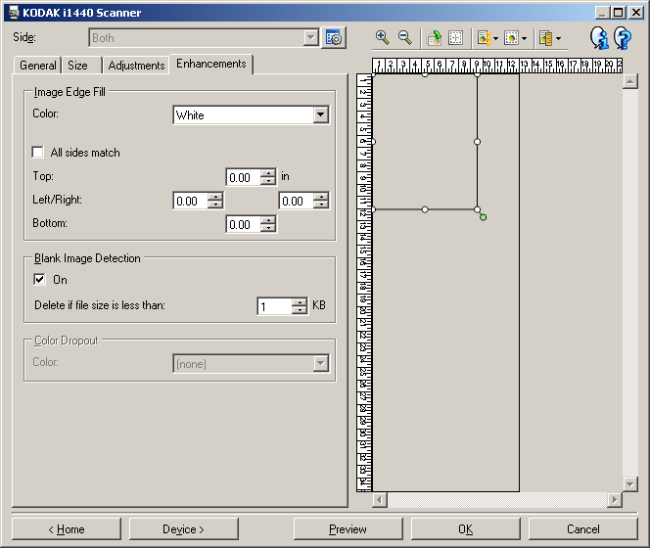Click the outline's bottom-middle edge handle
650x548 pixels.
(x=425, y=209)
